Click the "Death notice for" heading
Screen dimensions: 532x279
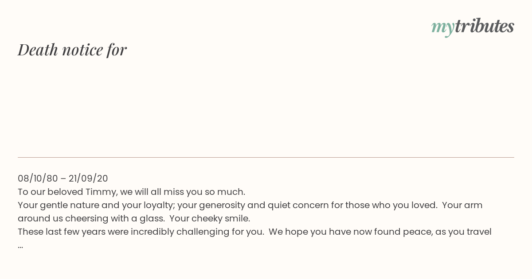[x=72, y=50]
